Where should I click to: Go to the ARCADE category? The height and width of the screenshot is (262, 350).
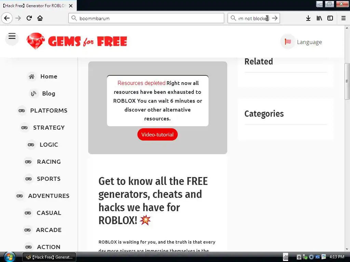click(49, 230)
